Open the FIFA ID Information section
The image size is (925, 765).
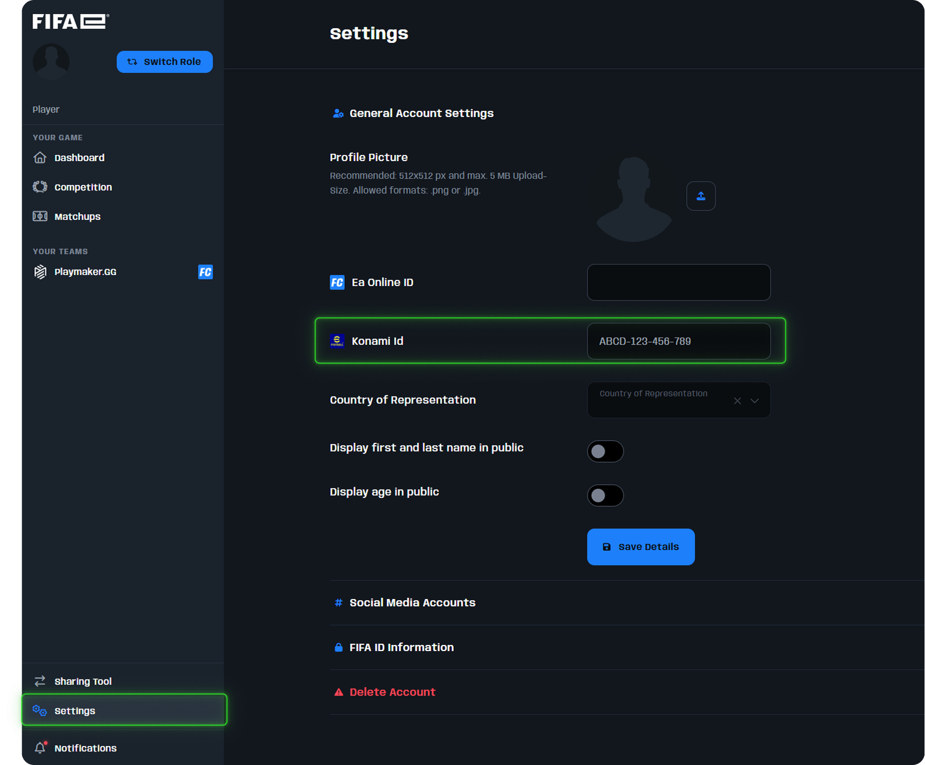click(x=401, y=647)
